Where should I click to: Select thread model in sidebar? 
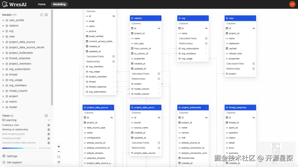click(13, 75)
